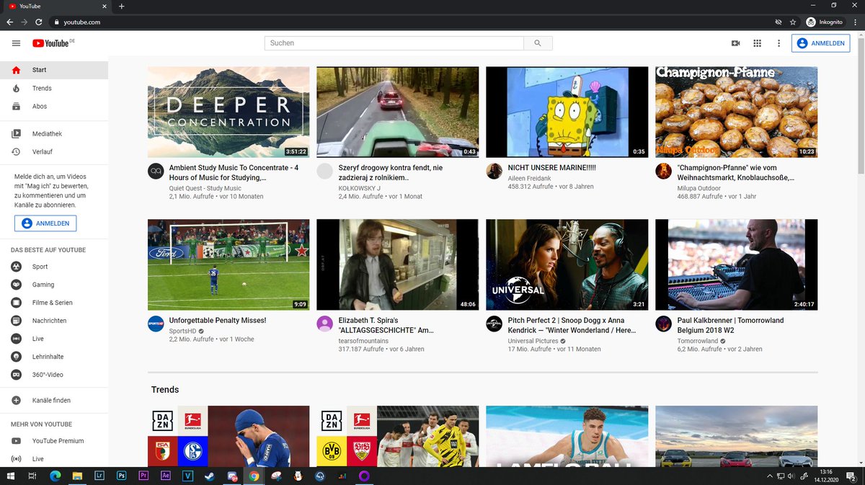Open Deeper Concentration video thumbnail

(229, 112)
